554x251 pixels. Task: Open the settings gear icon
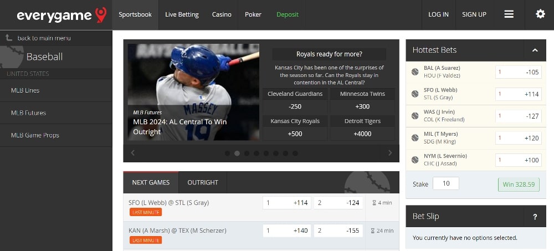point(540,14)
